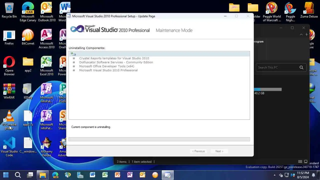Open taskbar Search
Viewport: 320px width, 180px height.
pyautogui.click(x=18, y=175)
